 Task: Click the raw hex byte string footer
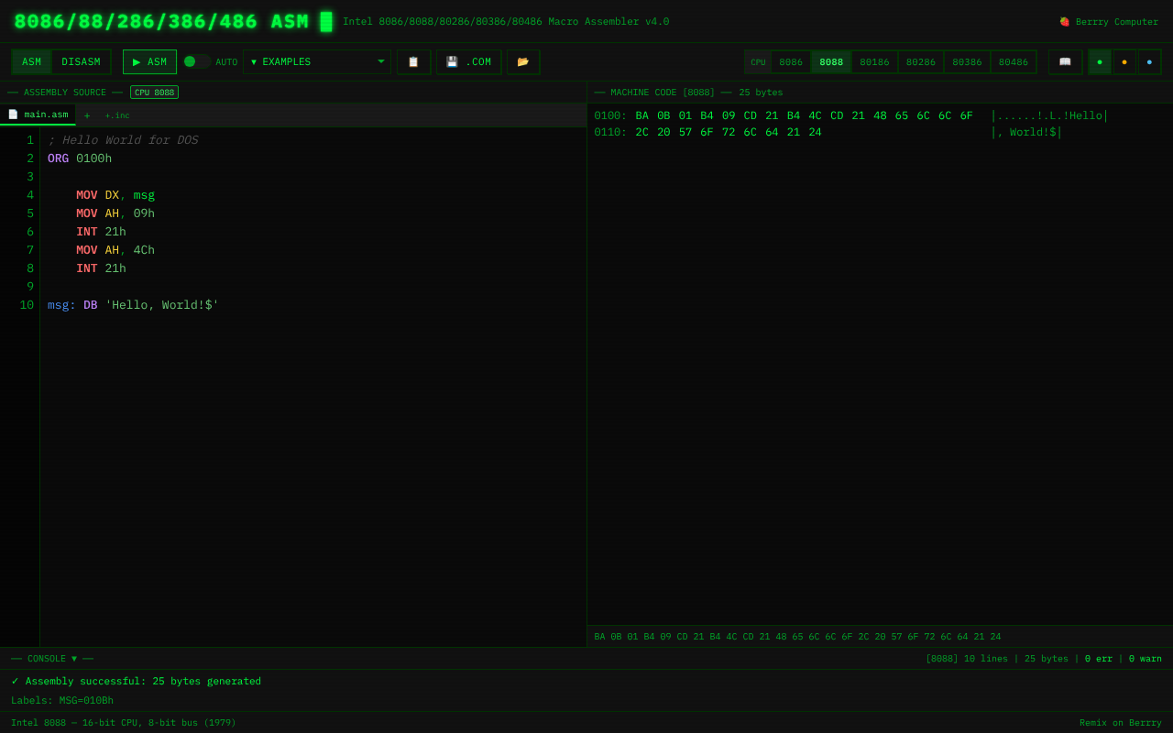(x=797, y=637)
